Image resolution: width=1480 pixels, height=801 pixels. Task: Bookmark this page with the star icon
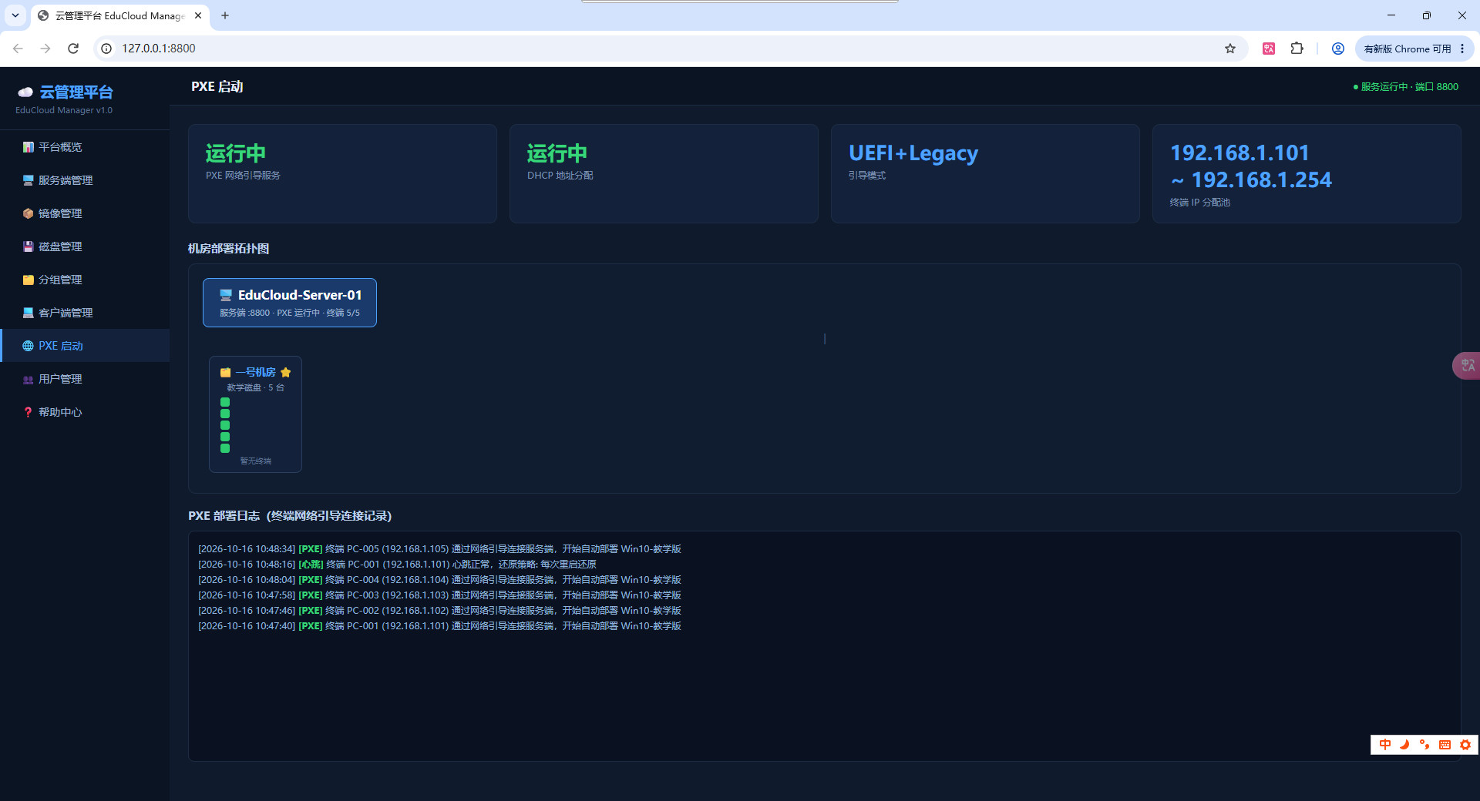tap(1230, 49)
